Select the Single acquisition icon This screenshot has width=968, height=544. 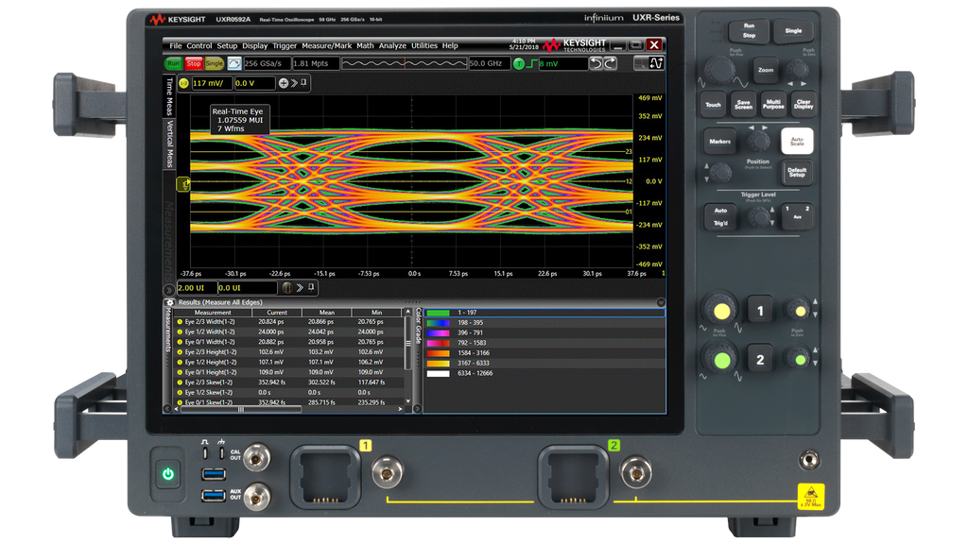pyautogui.click(x=212, y=63)
